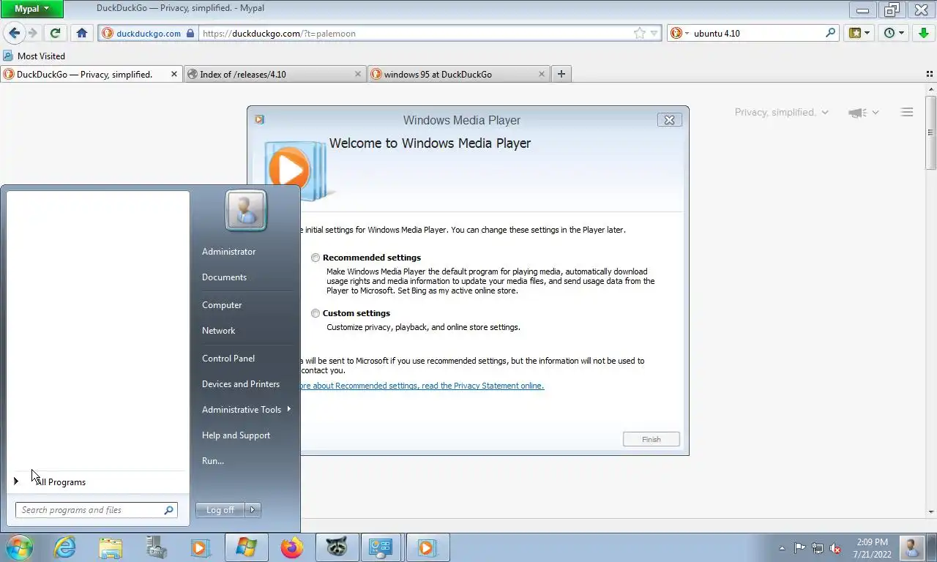Open the arrow next to Log off
This screenshot has width=937, height=562.
click(253, 509)
